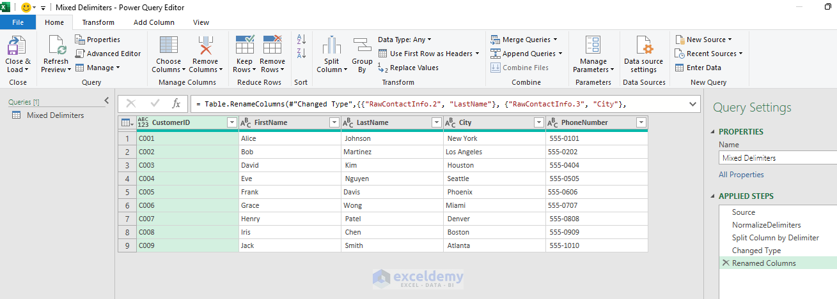837x299 pixels.
Task: Cancel formula edit with X icon
Action: pos(131,103)
